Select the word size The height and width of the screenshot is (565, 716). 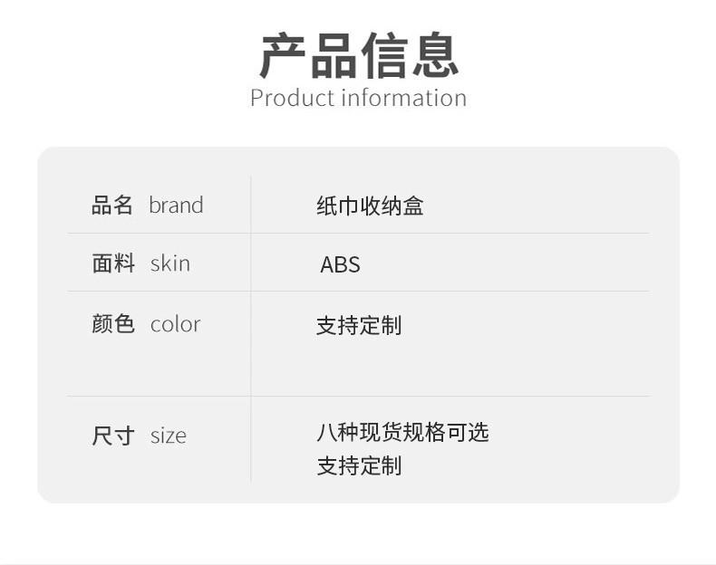[169, 436]
